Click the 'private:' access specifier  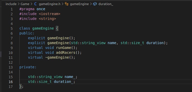point(28,67)
